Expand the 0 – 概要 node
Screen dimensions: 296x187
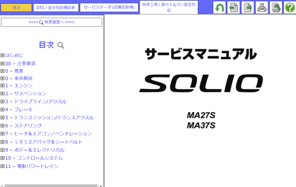pyautogui.click(x=2, y=71)
